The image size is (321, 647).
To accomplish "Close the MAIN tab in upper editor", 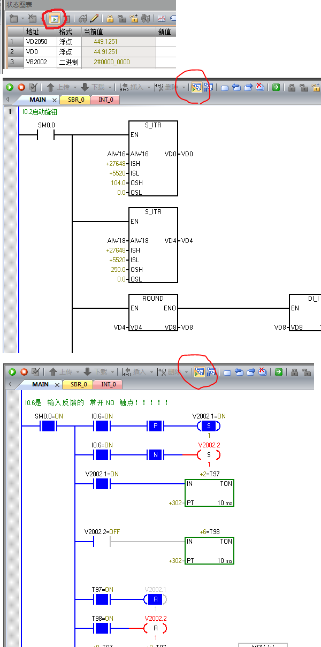I will click(x=55, y=100).
